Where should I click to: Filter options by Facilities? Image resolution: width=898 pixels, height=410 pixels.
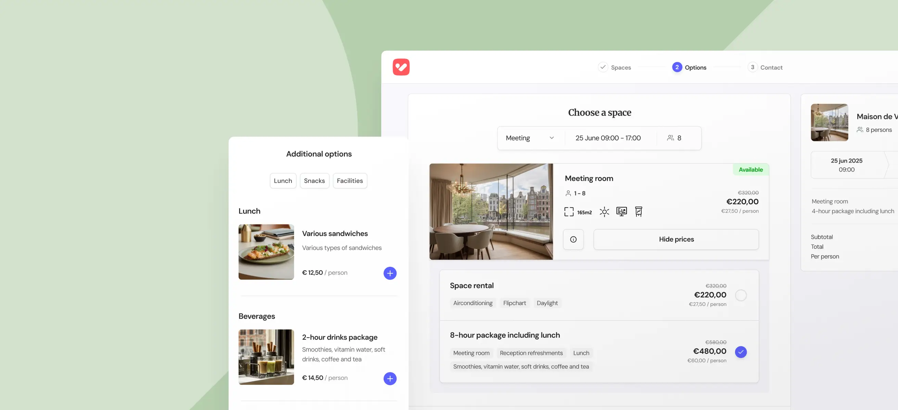coord(350,181)
